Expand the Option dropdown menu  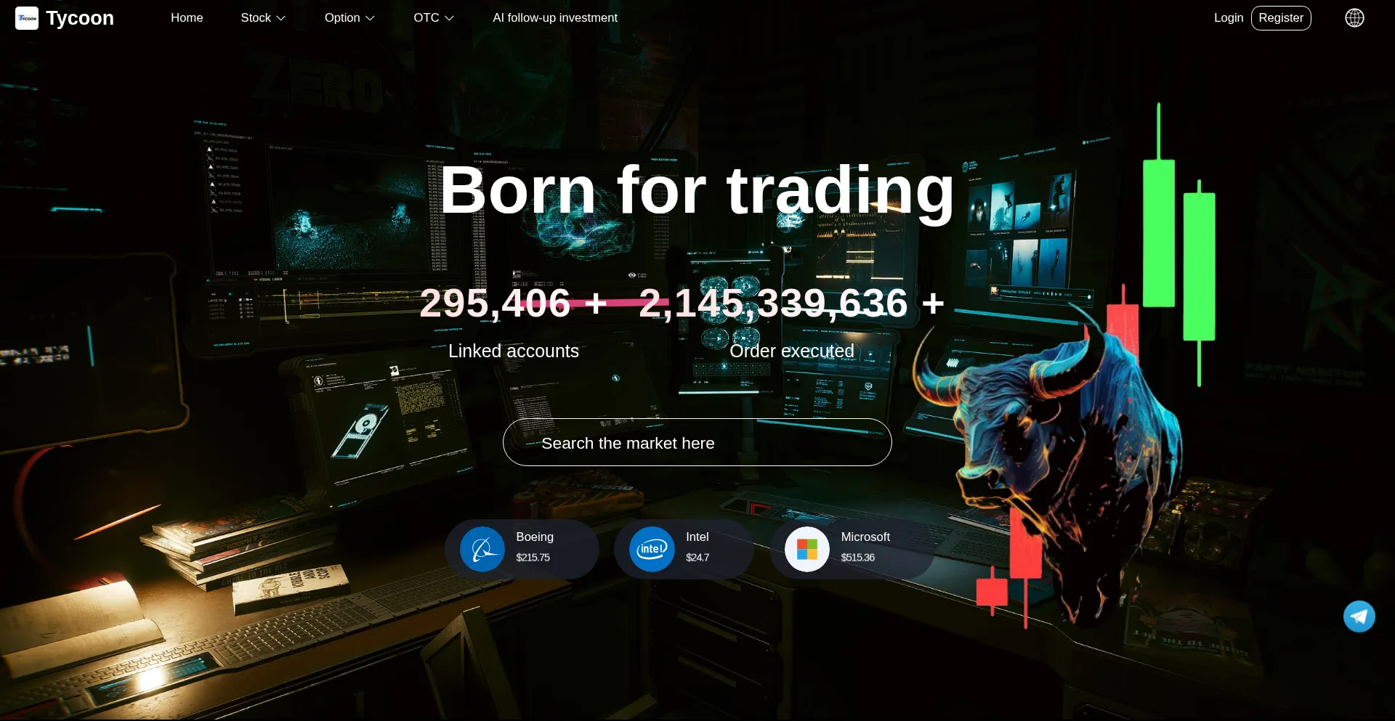click(x=349, y=18)
